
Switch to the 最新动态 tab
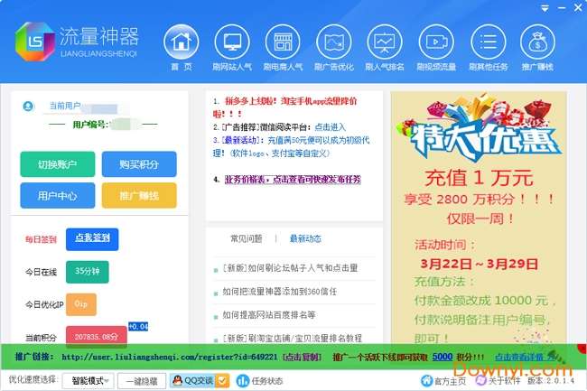coord(305,238)
